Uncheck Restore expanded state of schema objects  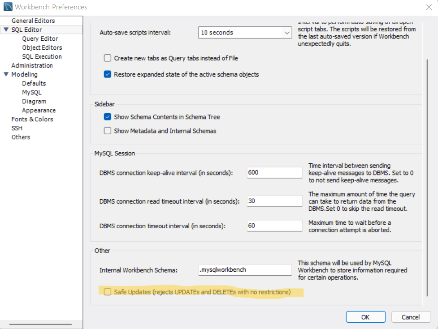coord(108,74)
